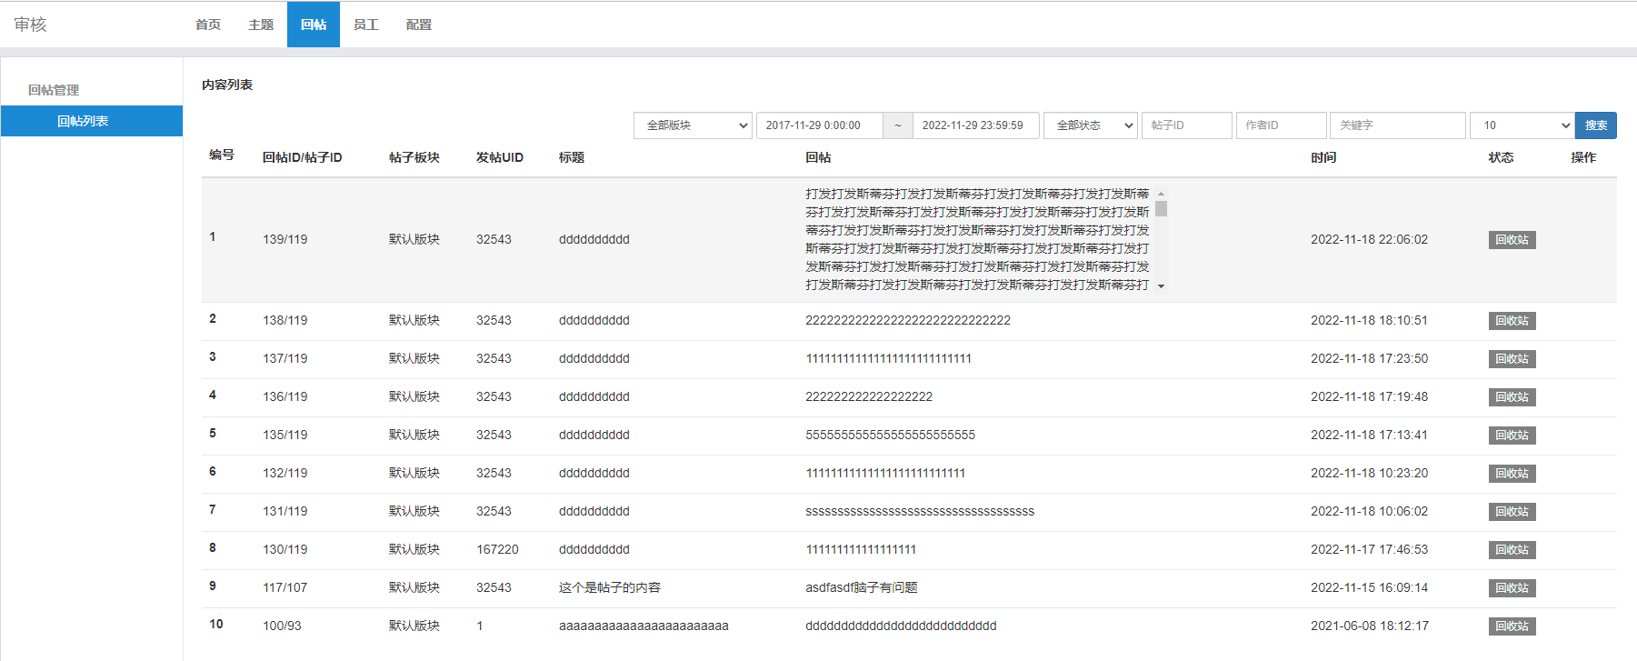Click 回收站 for reply 100/93
This screenshot has width=1637, height=661.
point(1512,626)
